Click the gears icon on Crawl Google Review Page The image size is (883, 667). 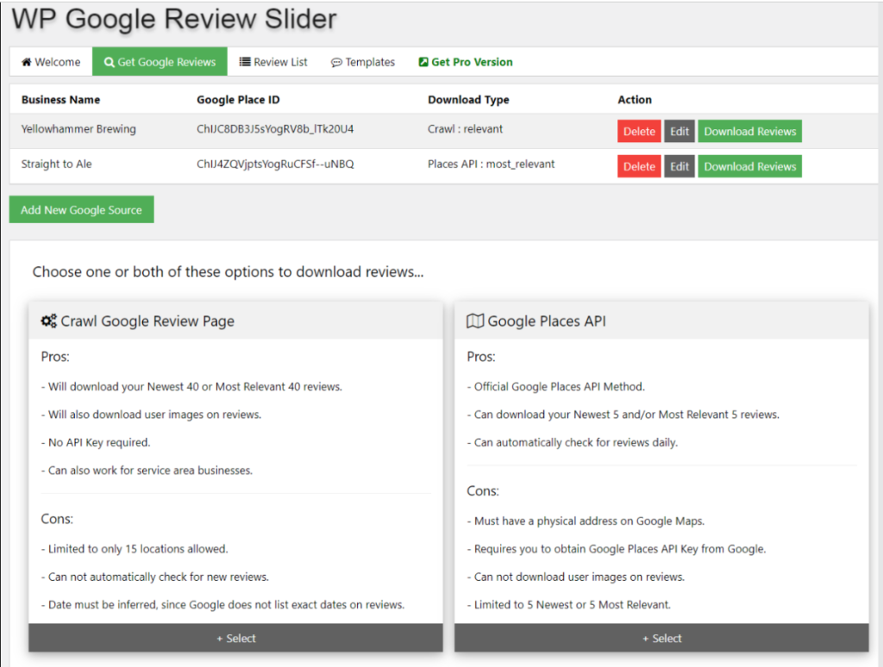click(x=49, y=321)
